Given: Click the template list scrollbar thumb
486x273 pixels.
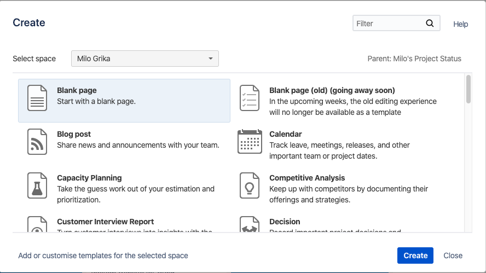Looking at the screenshot, I should tap(468, 89).
